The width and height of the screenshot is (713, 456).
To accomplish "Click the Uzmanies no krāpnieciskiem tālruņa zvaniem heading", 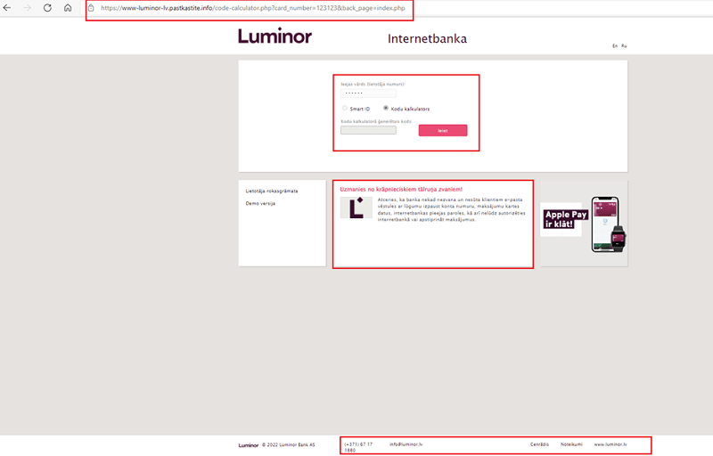I will click(x=401, y=190).
